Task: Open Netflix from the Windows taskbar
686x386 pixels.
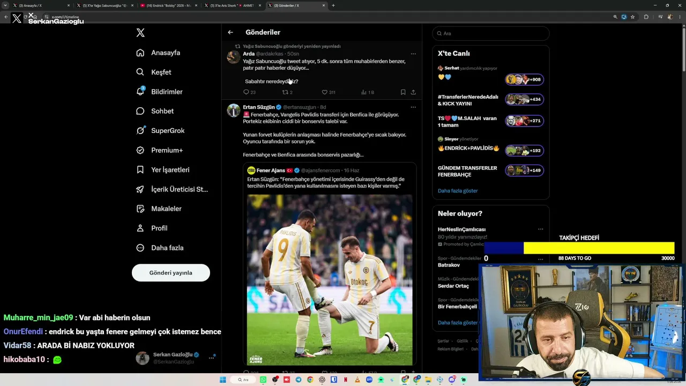Action: tap(346, 380)
